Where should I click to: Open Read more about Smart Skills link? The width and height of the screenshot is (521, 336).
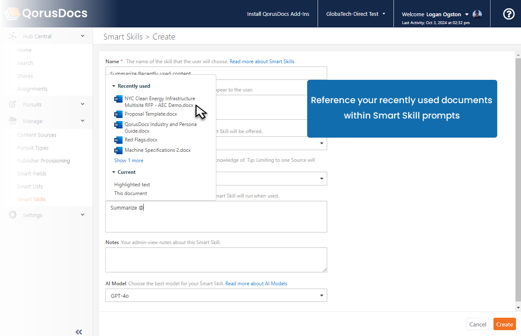pos(262,62)
